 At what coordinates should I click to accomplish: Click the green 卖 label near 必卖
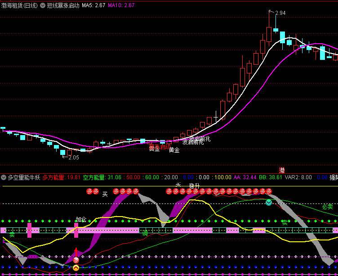click(x=285, y=222)
